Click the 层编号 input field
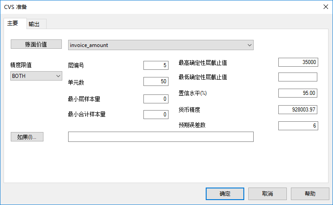Image resolution: width=333 pixels, height=205 pixels. pyautogui.click(x=156, y=65)
